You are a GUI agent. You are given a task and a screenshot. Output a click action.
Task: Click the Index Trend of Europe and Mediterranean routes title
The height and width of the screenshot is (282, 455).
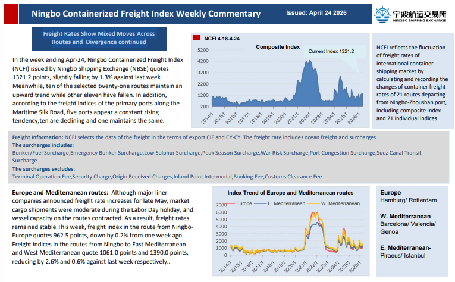(290, 193)
